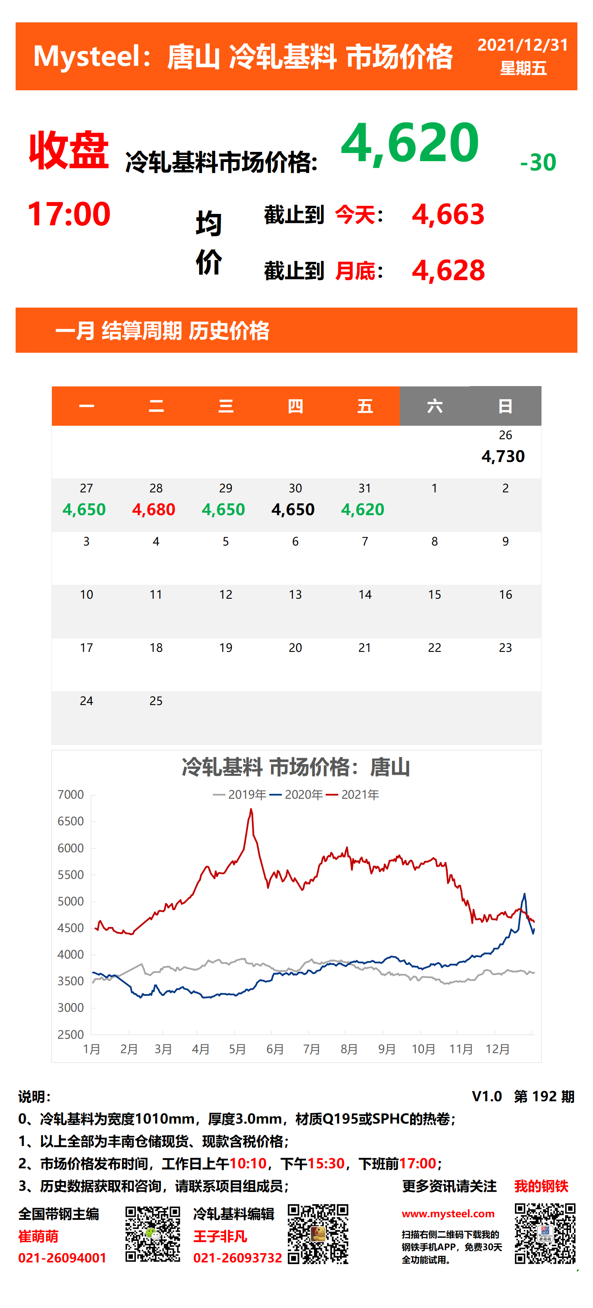Click the Monday column header 一
This screenshot has width=593, height=1308.
86,406
